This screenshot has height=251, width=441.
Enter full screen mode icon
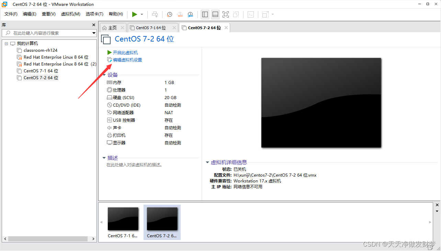click(226, 14)
